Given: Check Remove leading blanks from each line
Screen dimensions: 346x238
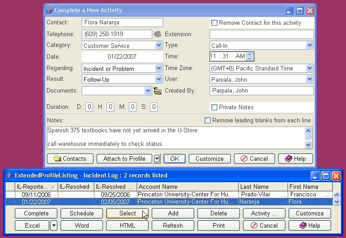Looking at the screenshot, I should tap(207, 121).
